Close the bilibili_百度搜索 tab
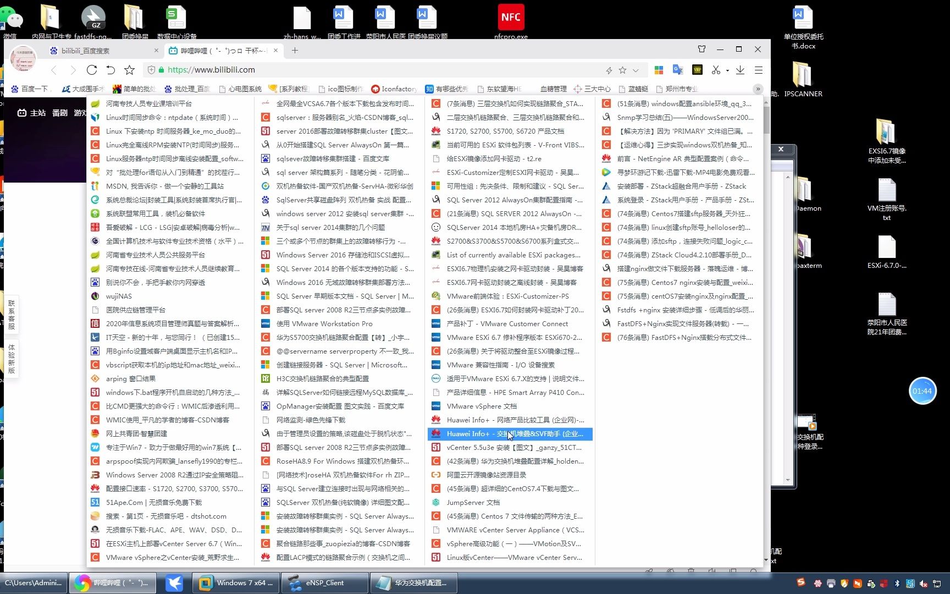This screenshot has height=594, width=950. (156, 51)
